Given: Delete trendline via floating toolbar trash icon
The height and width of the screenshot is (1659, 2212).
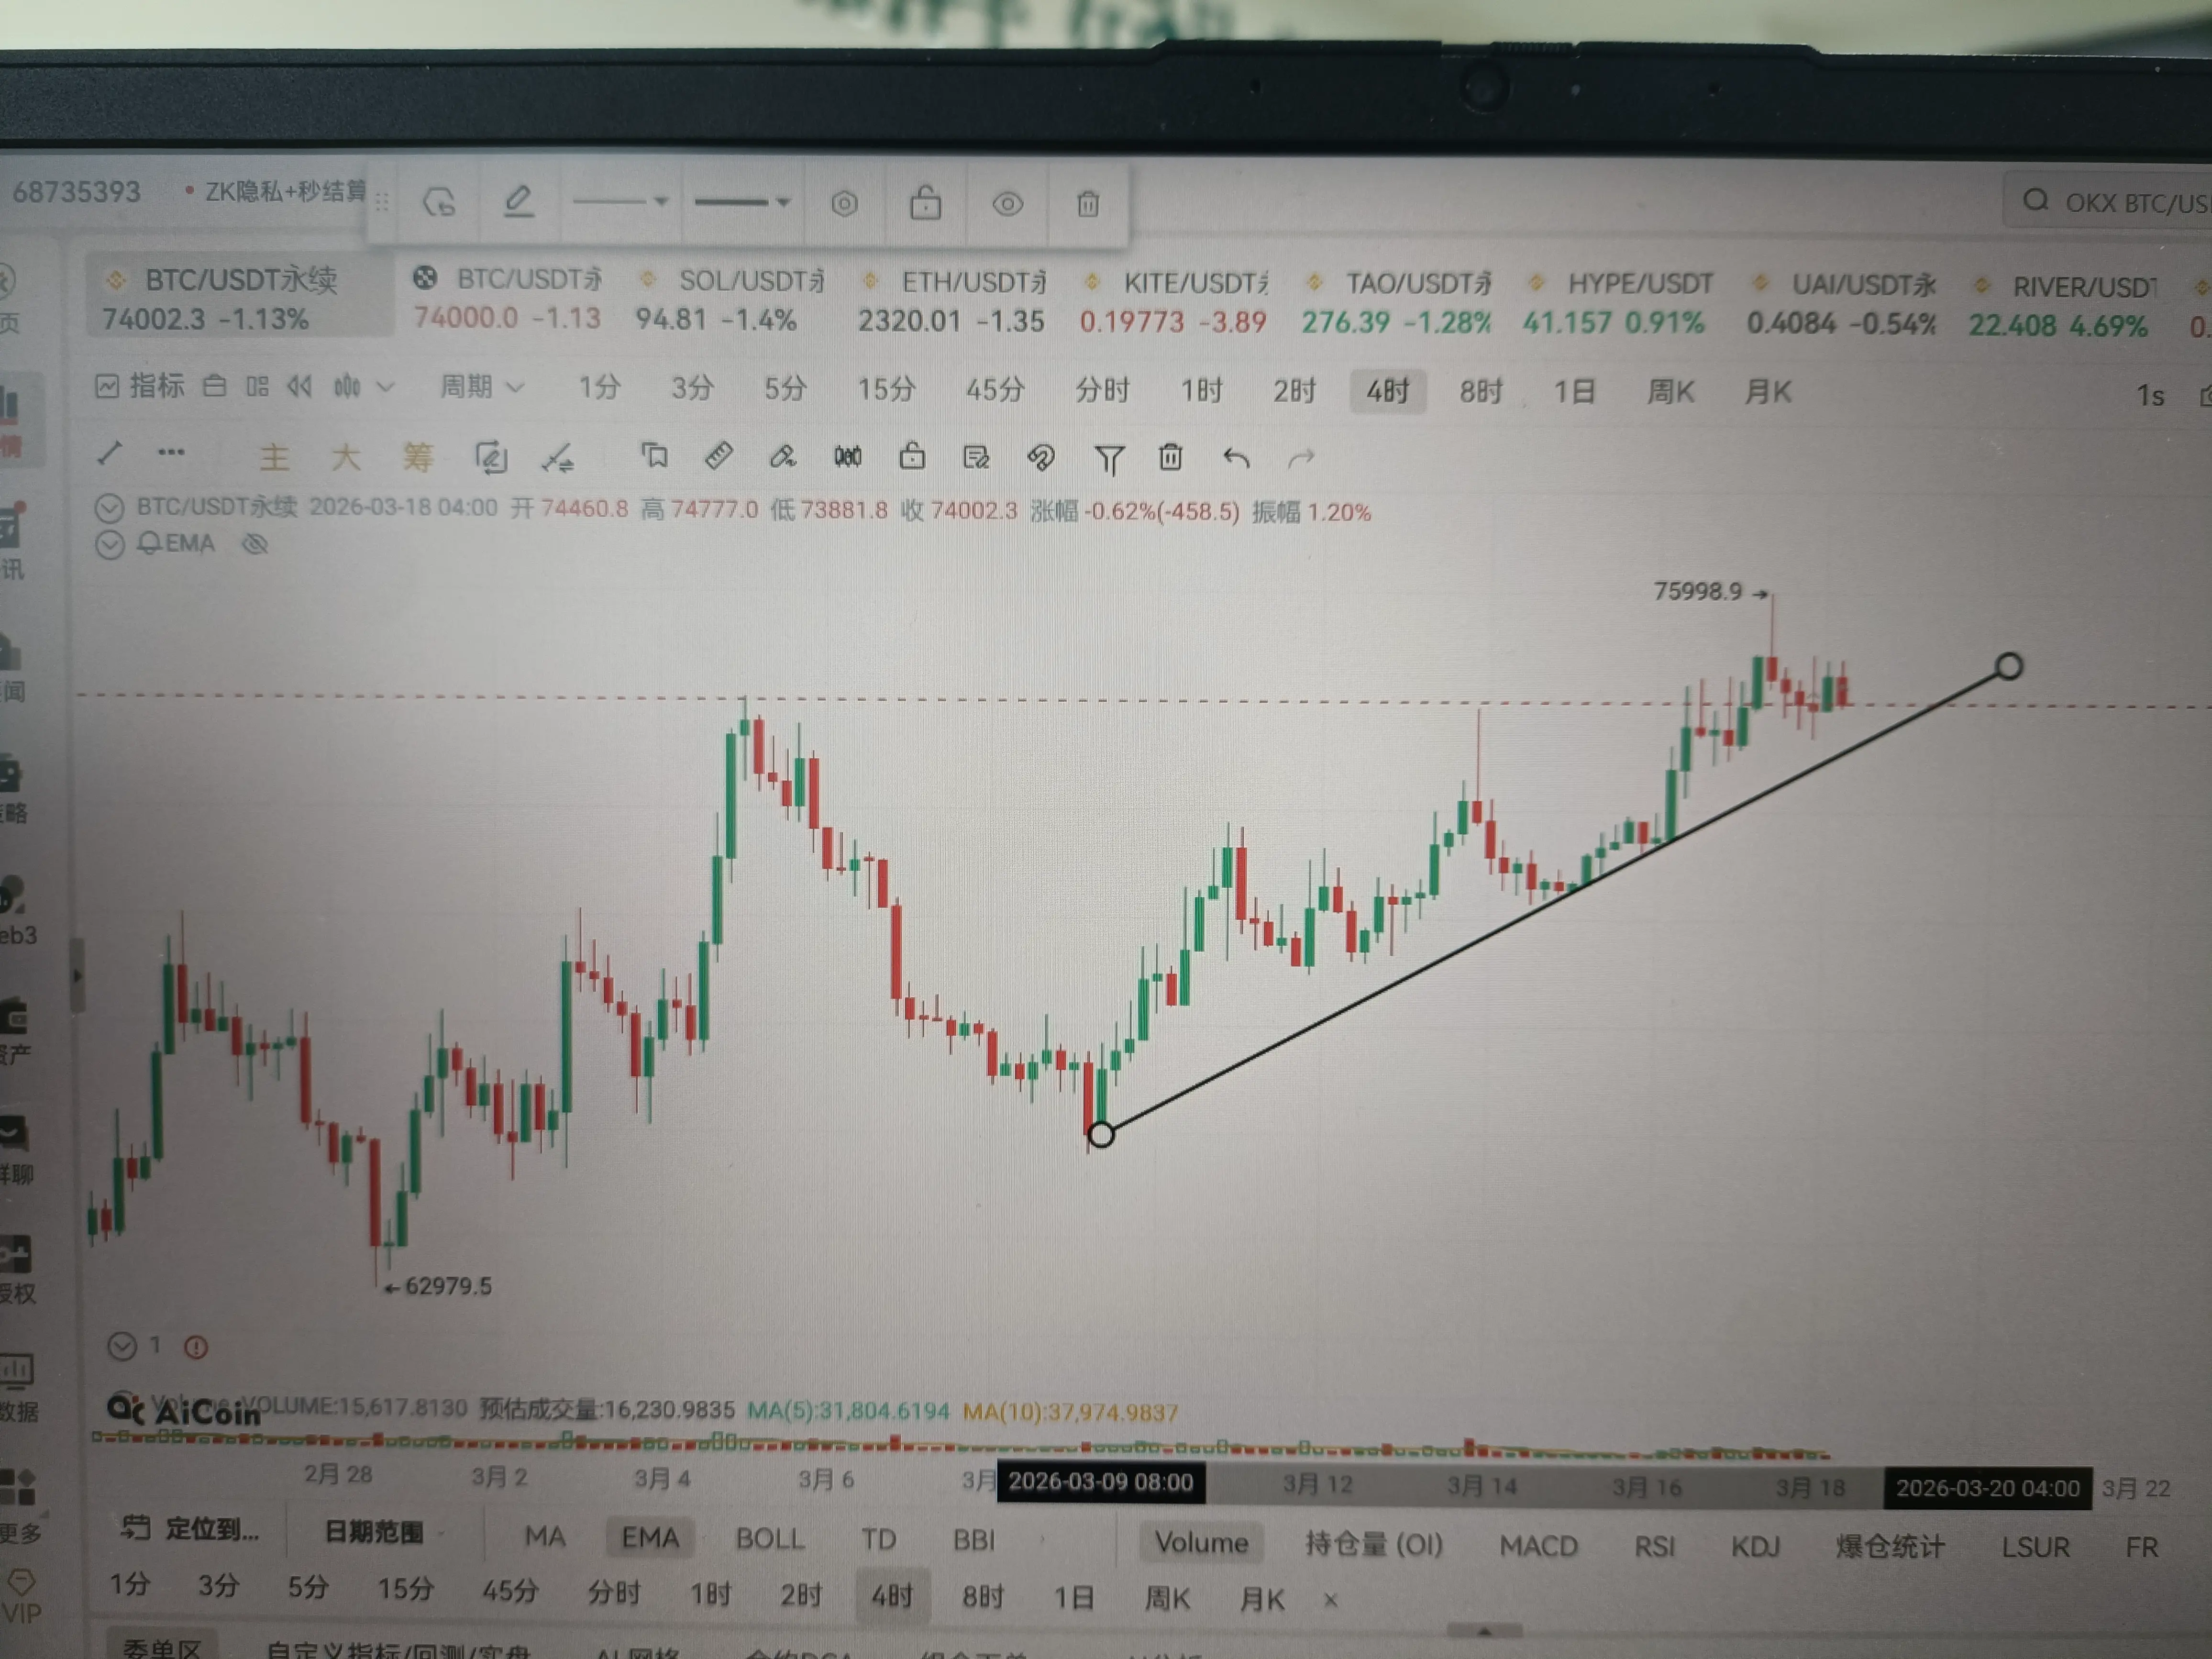Looking at the screenshot, I should pyautogui.click(x=1088, y=204).
